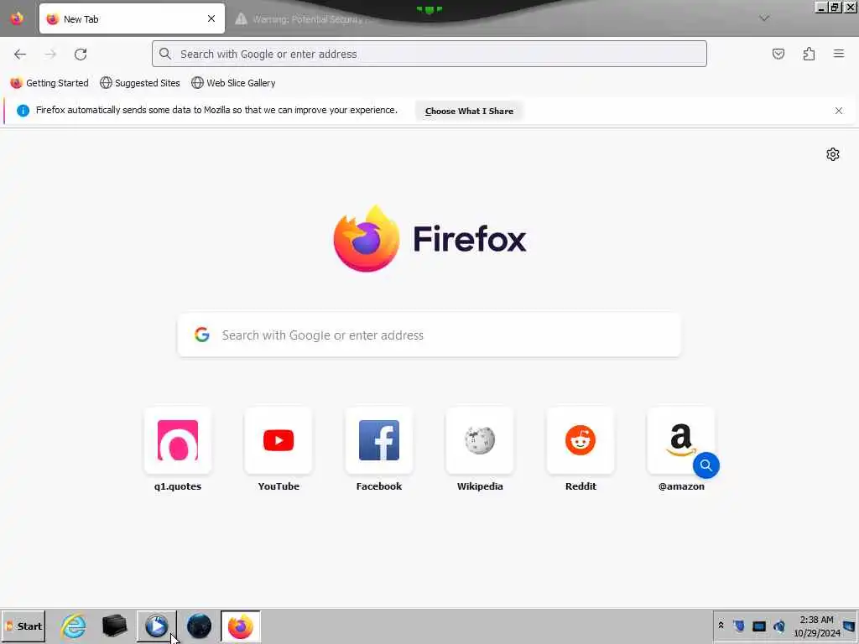The width and height of the screenshot is (859, 644).
Task: Click the Firefox taskbar button
Action: [x=241, y=626]
